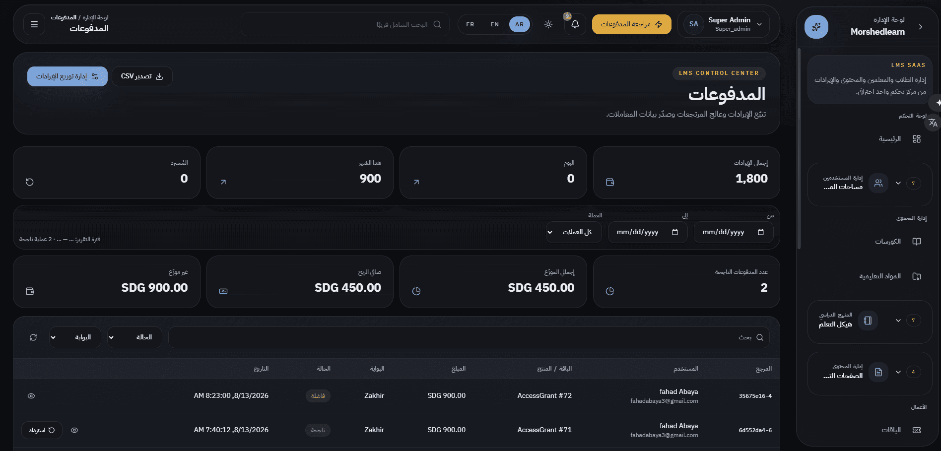Refresh the payments table

pyautogui.click(x=33, y=337)
